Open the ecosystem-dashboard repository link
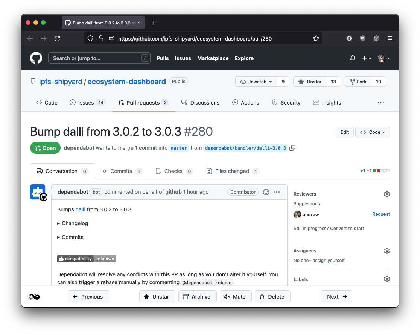420x335 pixels. click(x=127, y=82)
